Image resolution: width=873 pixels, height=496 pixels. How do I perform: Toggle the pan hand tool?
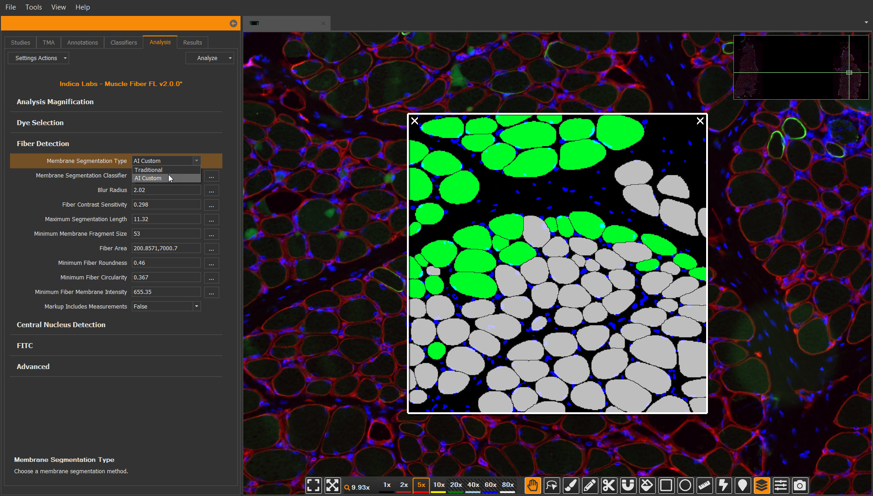[x=532, y=486]
